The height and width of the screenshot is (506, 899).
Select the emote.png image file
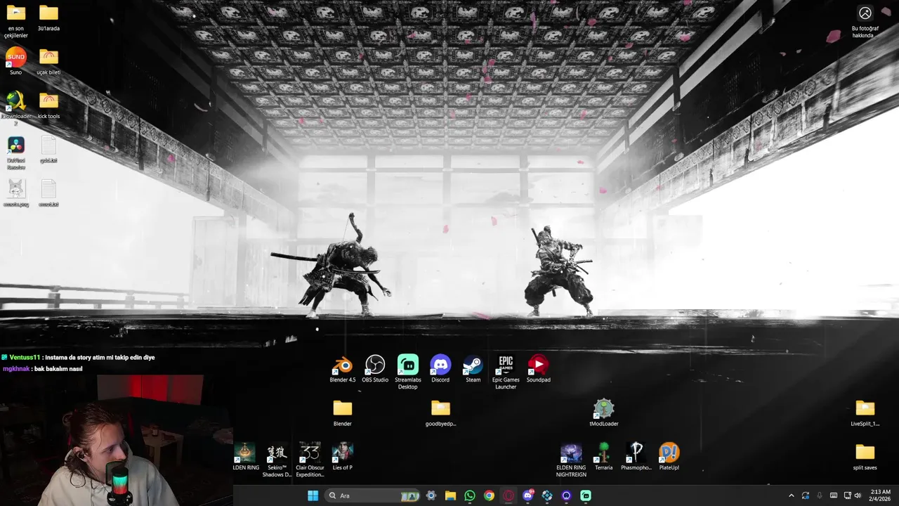click(15, 193)
